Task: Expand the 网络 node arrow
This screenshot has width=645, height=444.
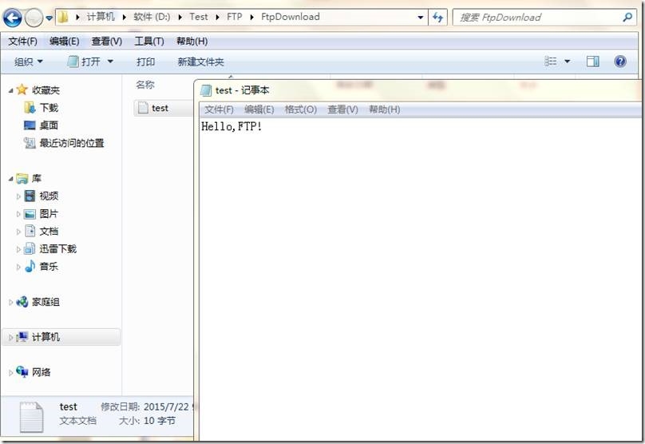Action: [x=10, y=373]
